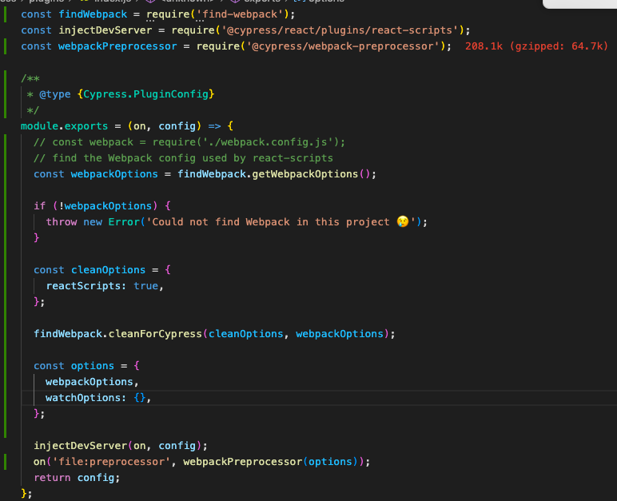Click webpackPreprocessor in its const declaration
This screenshot has height=501, width=617.
tap(117, 46)
